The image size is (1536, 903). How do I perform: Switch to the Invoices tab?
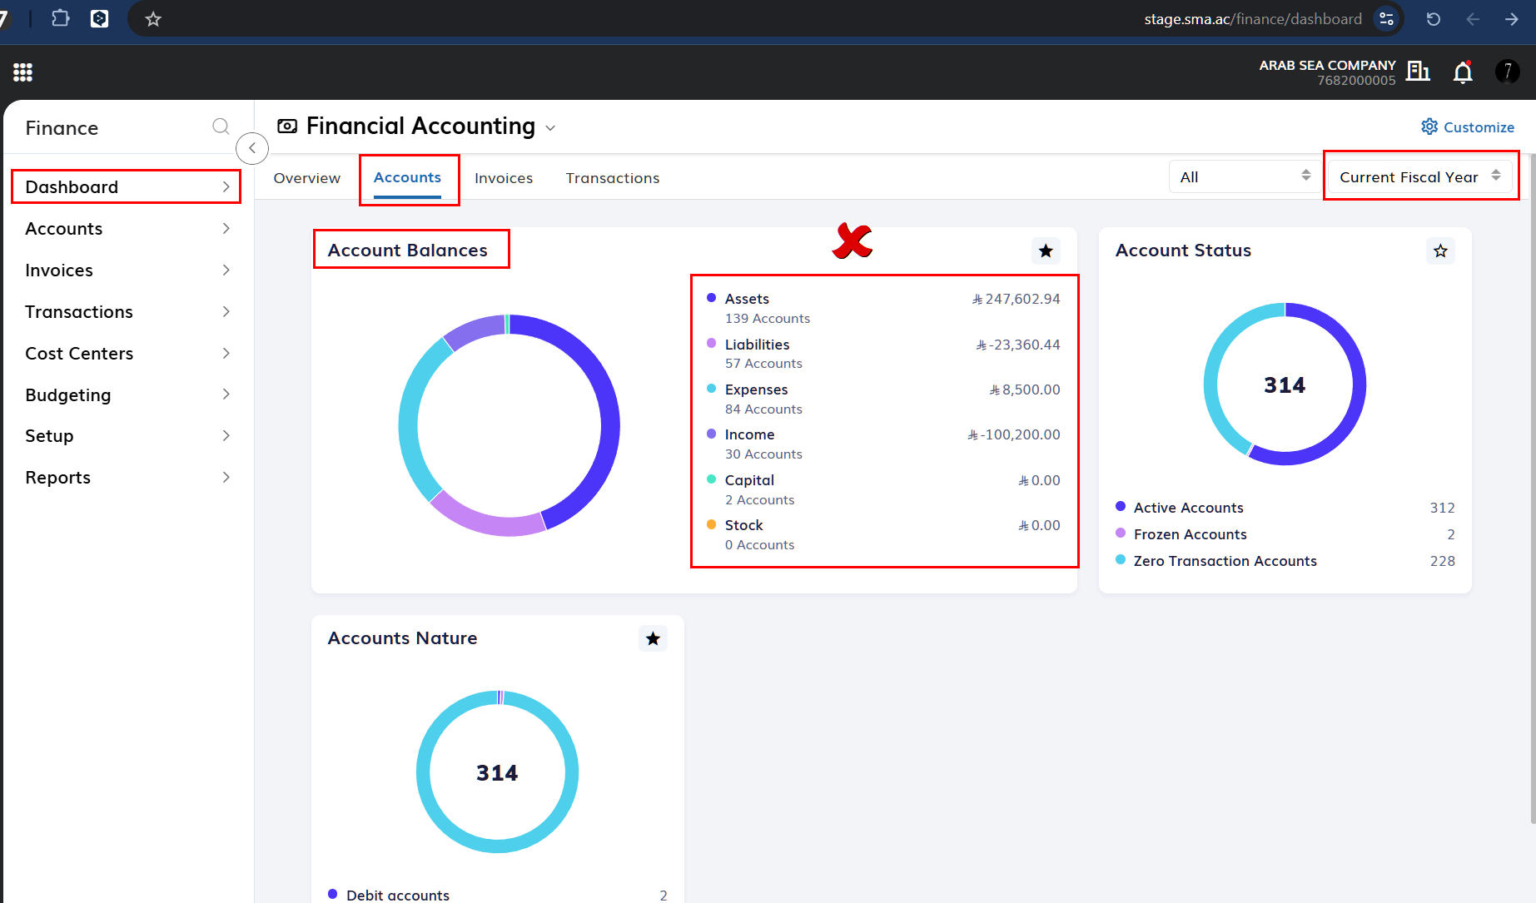[x=504, y=178]
